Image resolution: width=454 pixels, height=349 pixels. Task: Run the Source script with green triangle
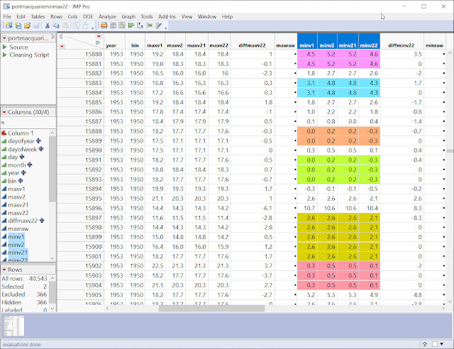[5, 47]
